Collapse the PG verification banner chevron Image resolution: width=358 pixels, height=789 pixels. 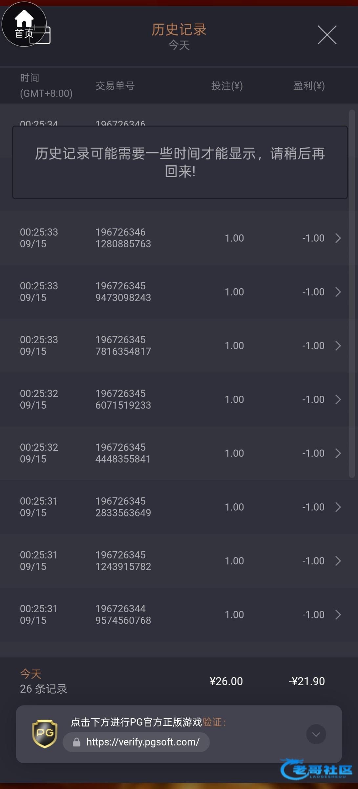click(x=316, y=734)
